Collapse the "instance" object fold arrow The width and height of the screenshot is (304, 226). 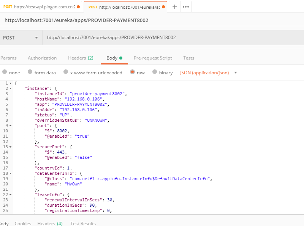10,88
